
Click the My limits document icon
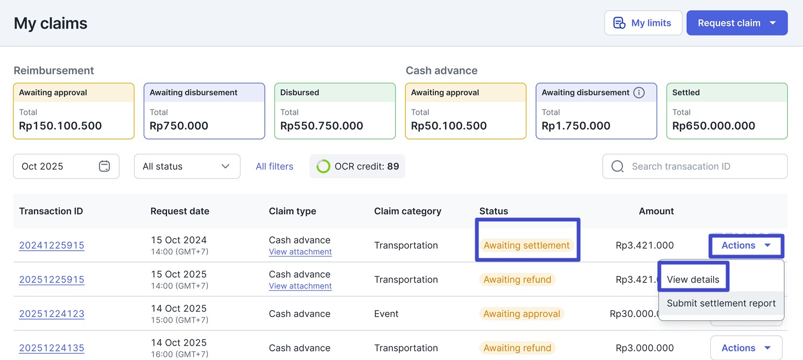pos(619,23)
